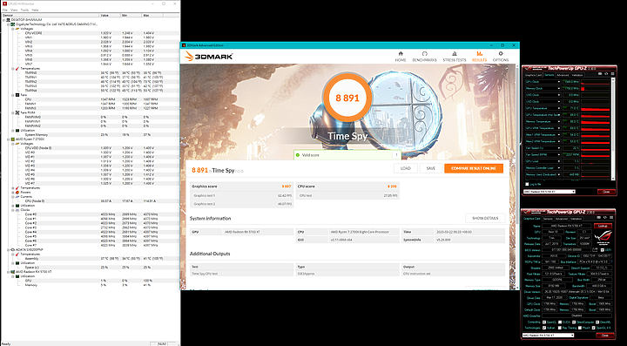Select ADATA SX8200PNP drive icon

(x=13, y=249)
